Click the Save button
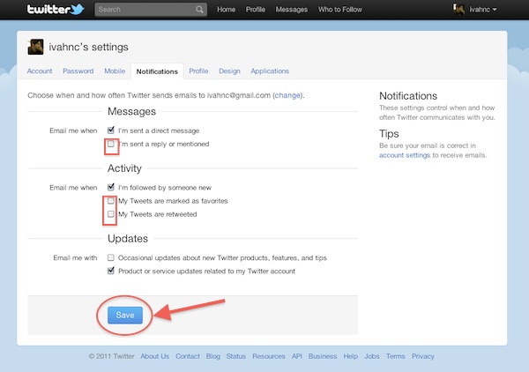Screen dimensions: 529x372 coord(125,315)
